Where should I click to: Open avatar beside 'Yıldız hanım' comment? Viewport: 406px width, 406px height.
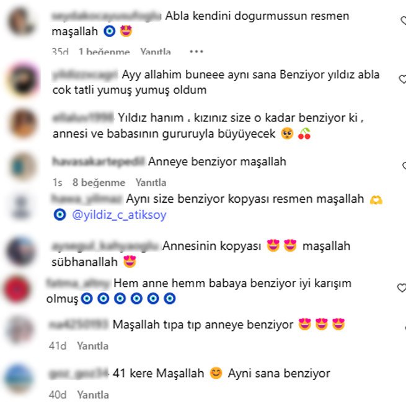click(x=23, y=123)
